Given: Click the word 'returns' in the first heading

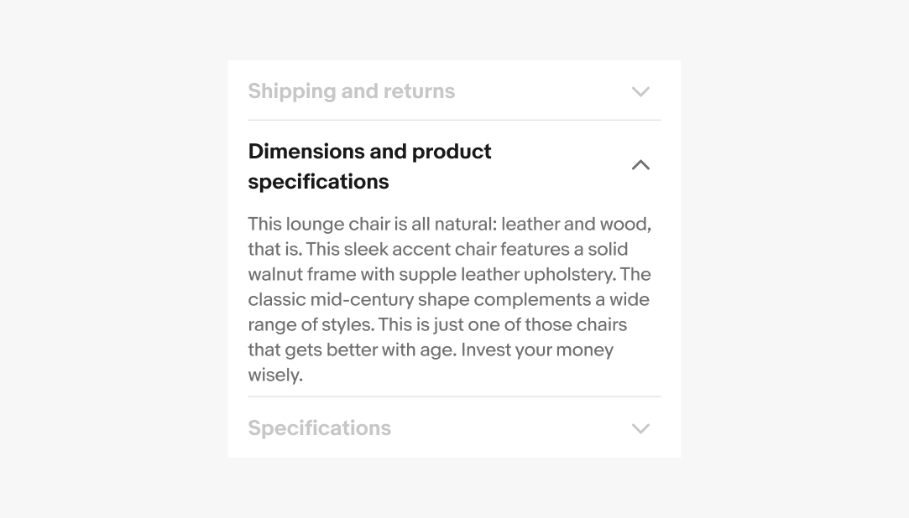Looking at the screenshot, I should pyautogui.click(x=420, y=91).
